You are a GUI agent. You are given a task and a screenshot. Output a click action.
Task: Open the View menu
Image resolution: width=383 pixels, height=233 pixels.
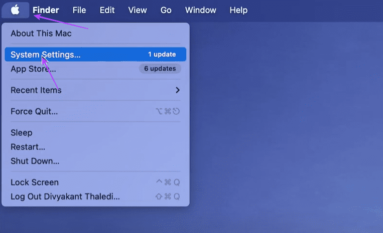coord(138,10)
